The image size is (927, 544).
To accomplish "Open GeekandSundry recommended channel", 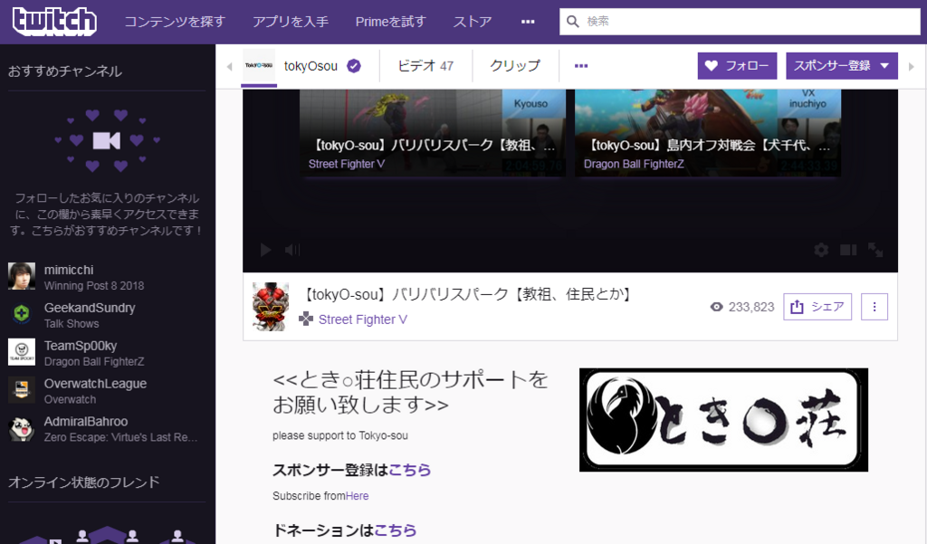I will click(107, 315).
